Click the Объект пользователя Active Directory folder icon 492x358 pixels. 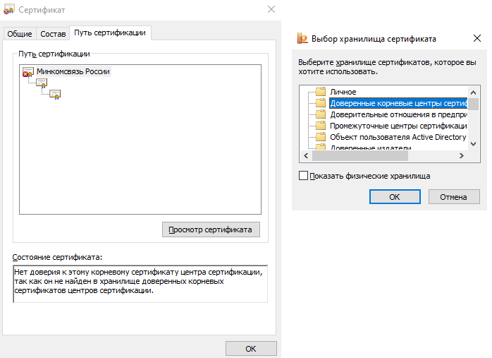coord(321,137)
